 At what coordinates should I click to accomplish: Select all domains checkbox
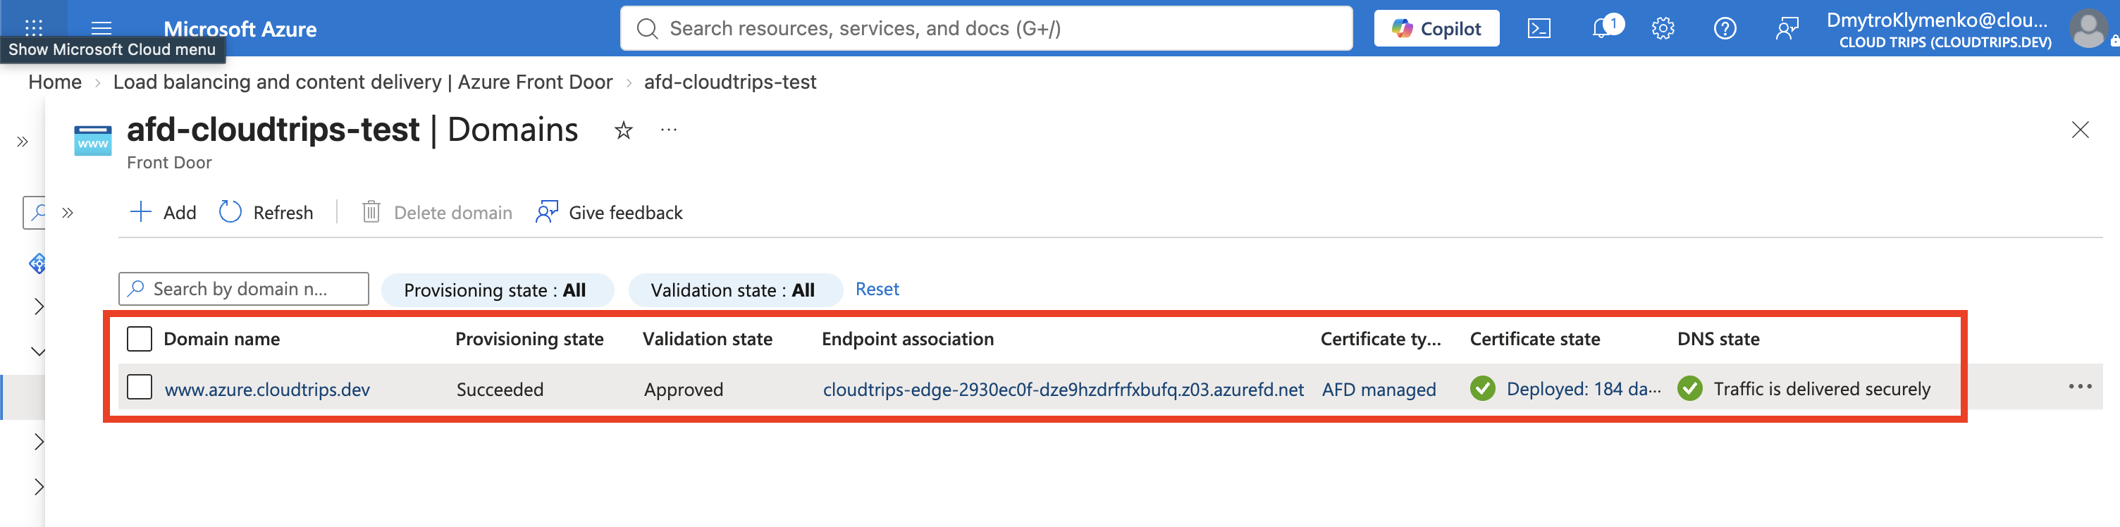[x=139, y=339]
